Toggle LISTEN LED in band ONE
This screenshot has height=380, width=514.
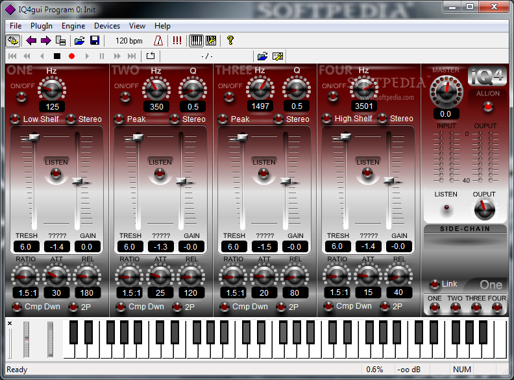[x=56, y=173]
